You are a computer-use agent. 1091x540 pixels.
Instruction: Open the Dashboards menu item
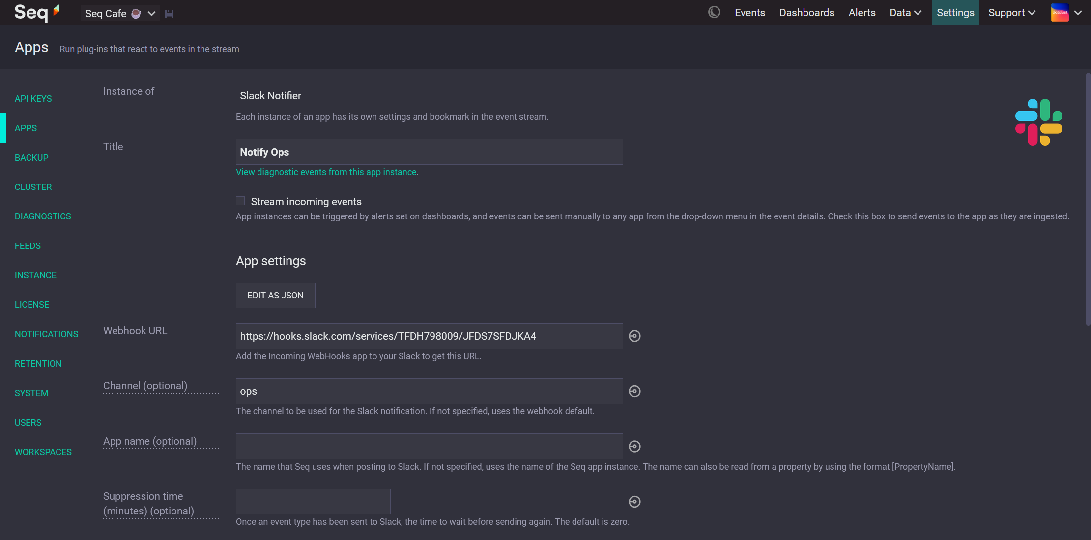coord(807,12)
